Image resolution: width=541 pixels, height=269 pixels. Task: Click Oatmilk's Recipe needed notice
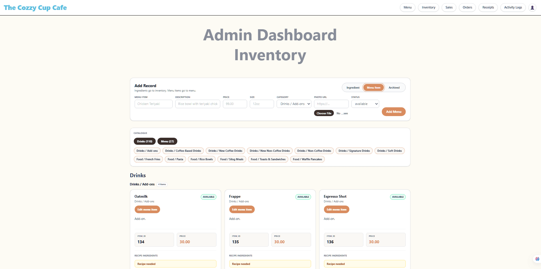click(x=176, y=264)
